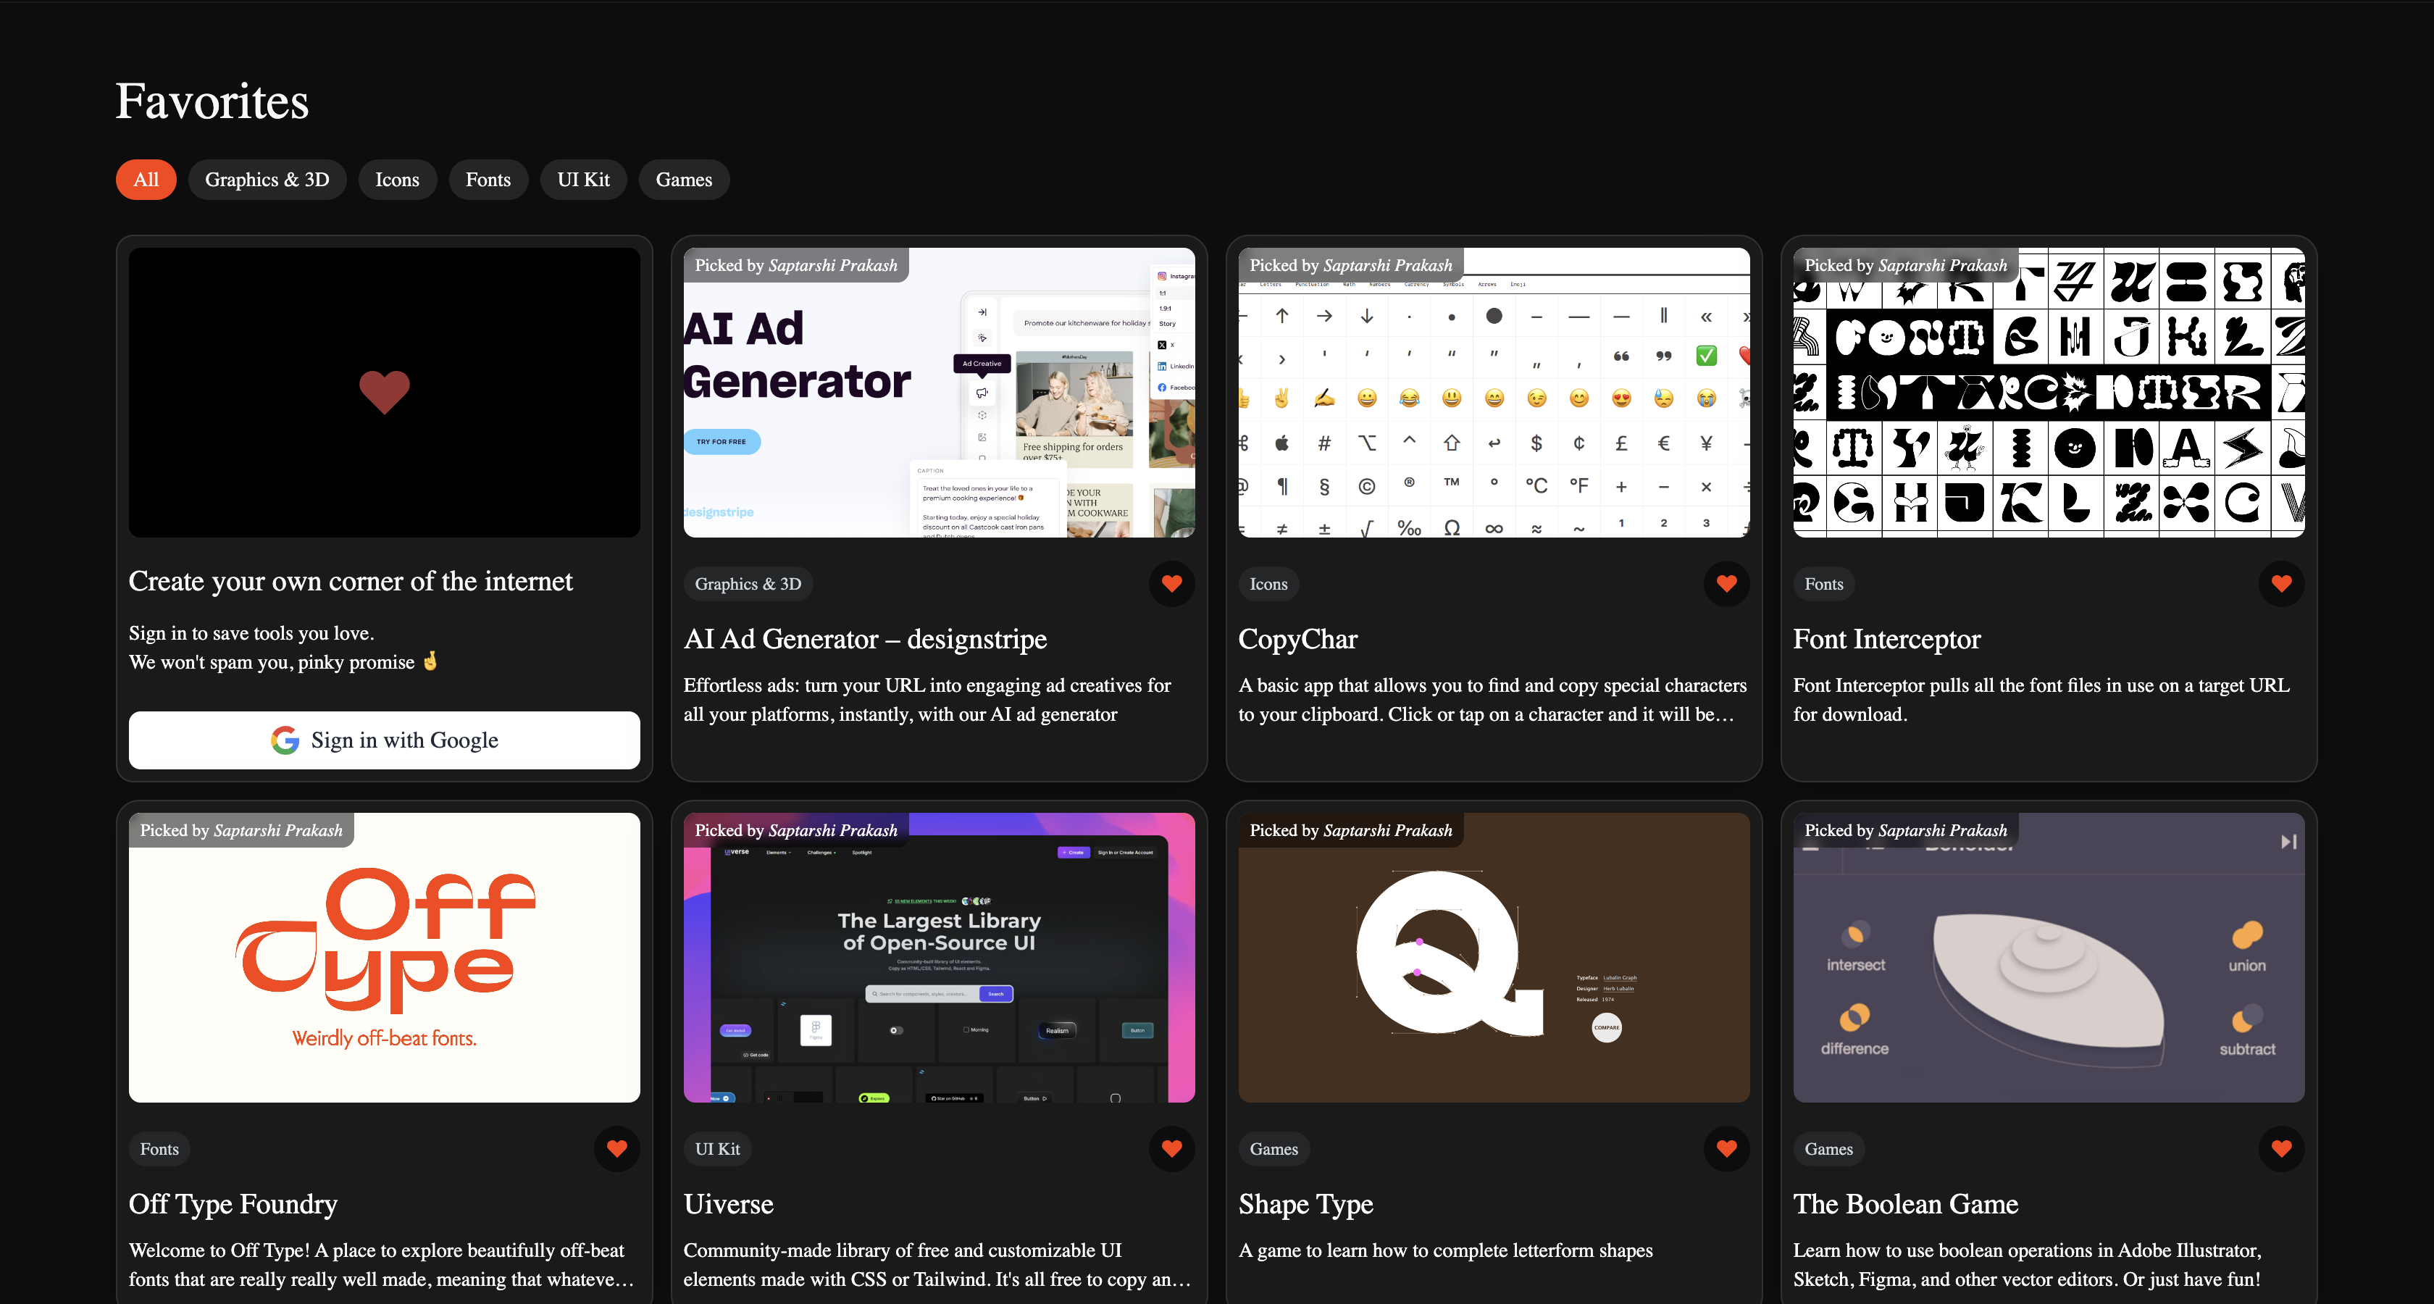
Task: Click the UI Kit tag on Uiverse card
Action: coord(717,1149)
